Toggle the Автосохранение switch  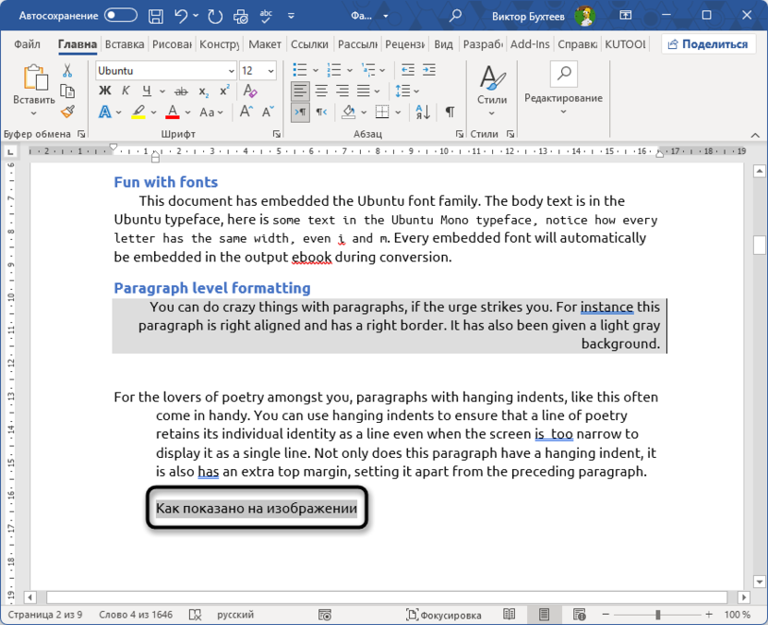pos(121,16)
